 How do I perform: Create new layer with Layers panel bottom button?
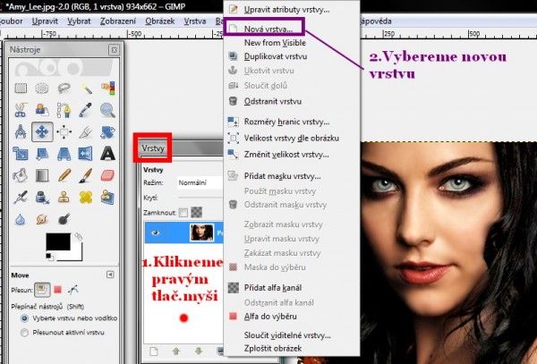154,351
